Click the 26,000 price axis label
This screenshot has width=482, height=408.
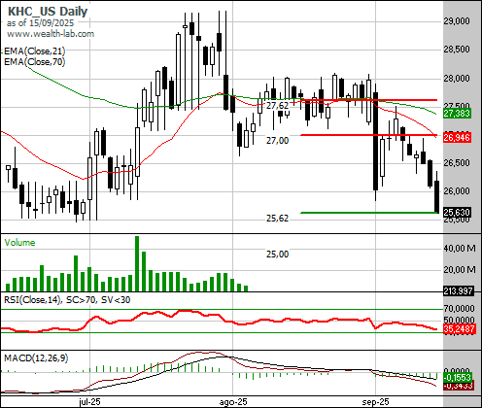click(x=457, y=191)
